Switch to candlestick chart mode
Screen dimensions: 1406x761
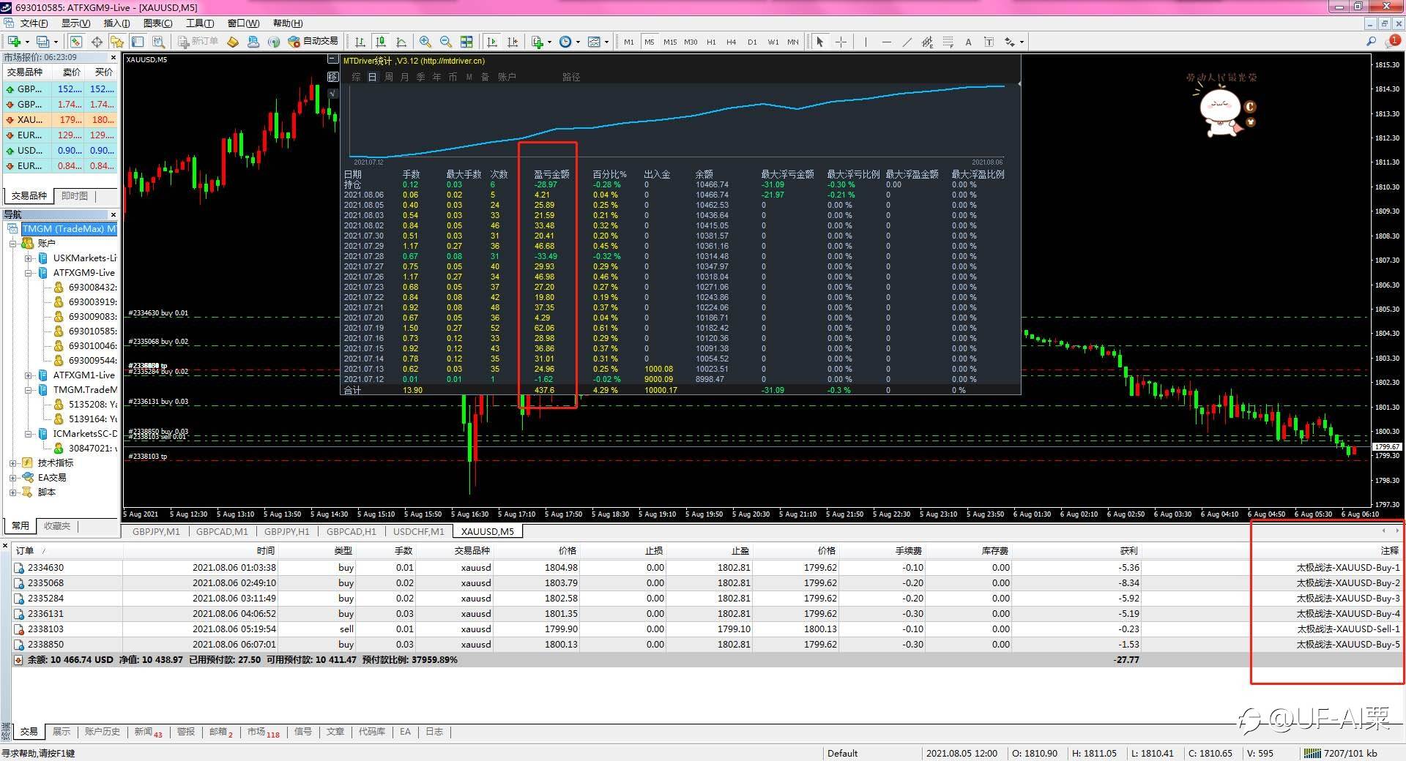(380, 42)
